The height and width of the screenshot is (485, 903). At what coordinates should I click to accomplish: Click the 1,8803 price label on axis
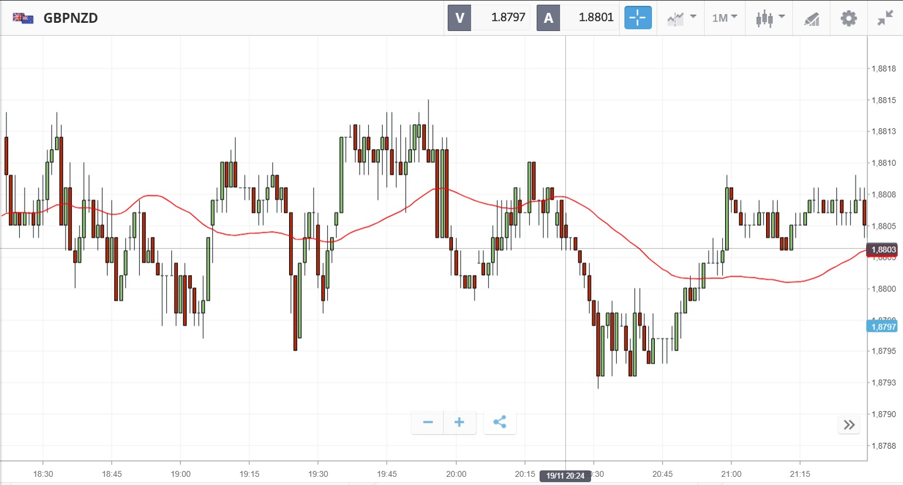coord(883,250)
